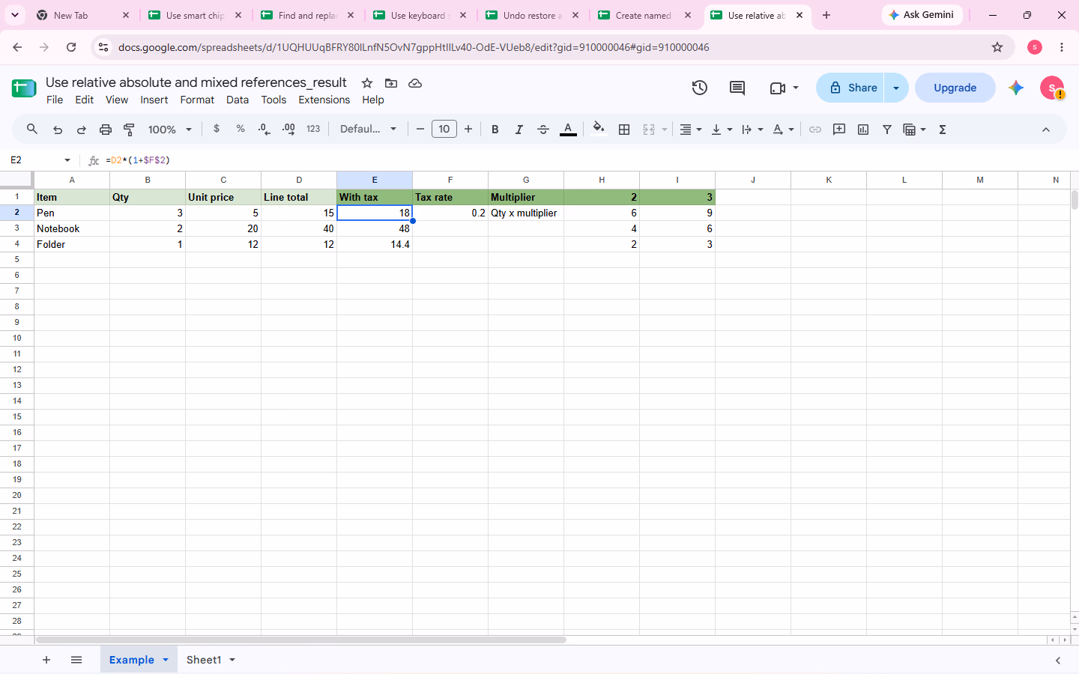1079x674 pixels.
Task: Click the font size input field
Action: click(x=444, y=129)
